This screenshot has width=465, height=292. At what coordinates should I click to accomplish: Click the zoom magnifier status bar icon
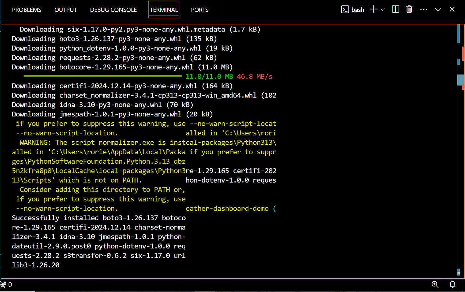[x=435, y=284]
